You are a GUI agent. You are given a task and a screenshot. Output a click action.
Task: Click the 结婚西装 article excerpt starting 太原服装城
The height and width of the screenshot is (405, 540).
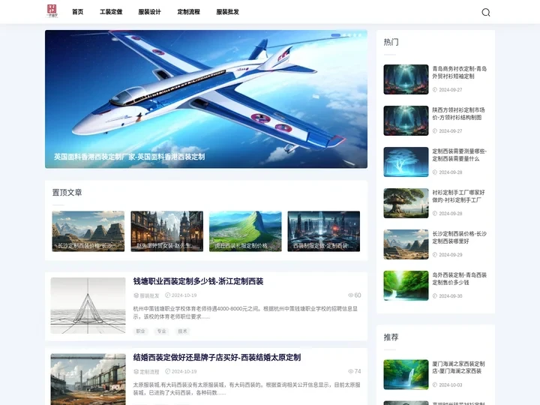pyautogui.click(x=247, y=388)
